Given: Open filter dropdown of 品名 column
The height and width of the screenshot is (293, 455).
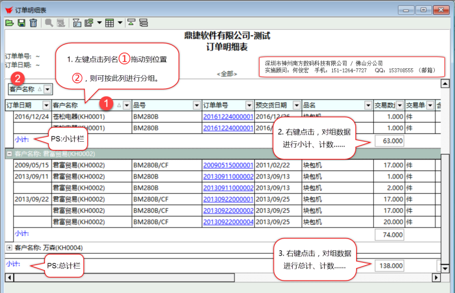Looking at the screenshot, I should tap(369, 105).
